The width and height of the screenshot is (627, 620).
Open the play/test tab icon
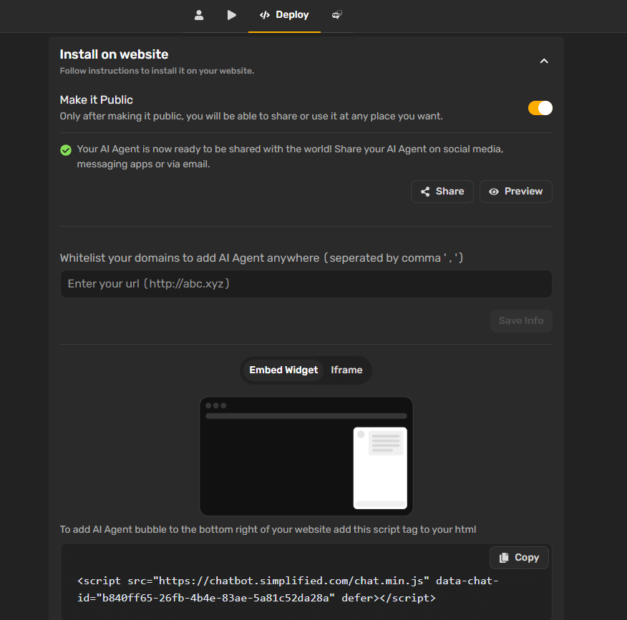[x=231, y=15]
